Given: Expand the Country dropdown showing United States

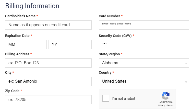Looking at the screenshot, I should point(144,81).
